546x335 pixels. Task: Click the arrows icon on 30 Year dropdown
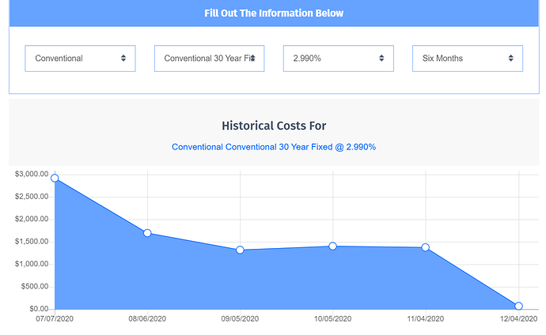(252, 58)
